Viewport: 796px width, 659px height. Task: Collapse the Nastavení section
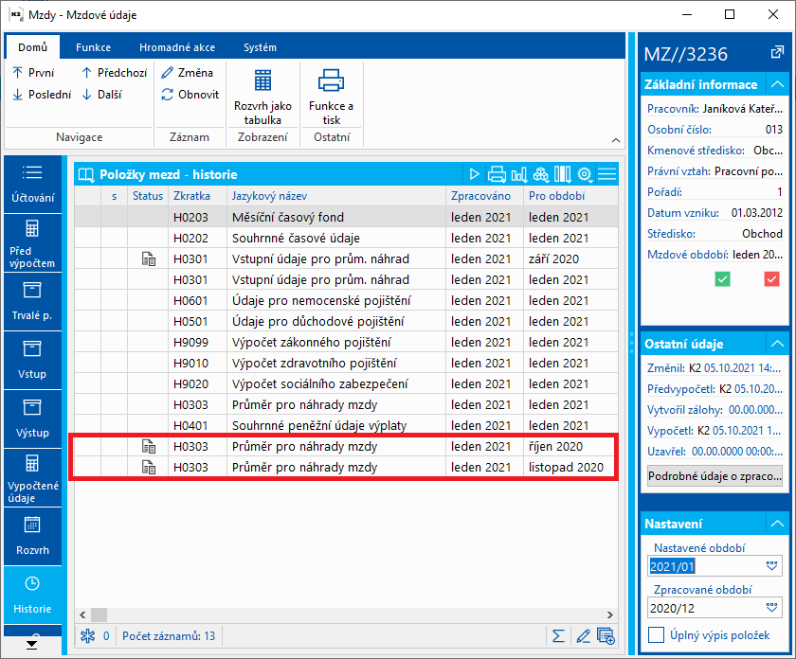(777, 523)
